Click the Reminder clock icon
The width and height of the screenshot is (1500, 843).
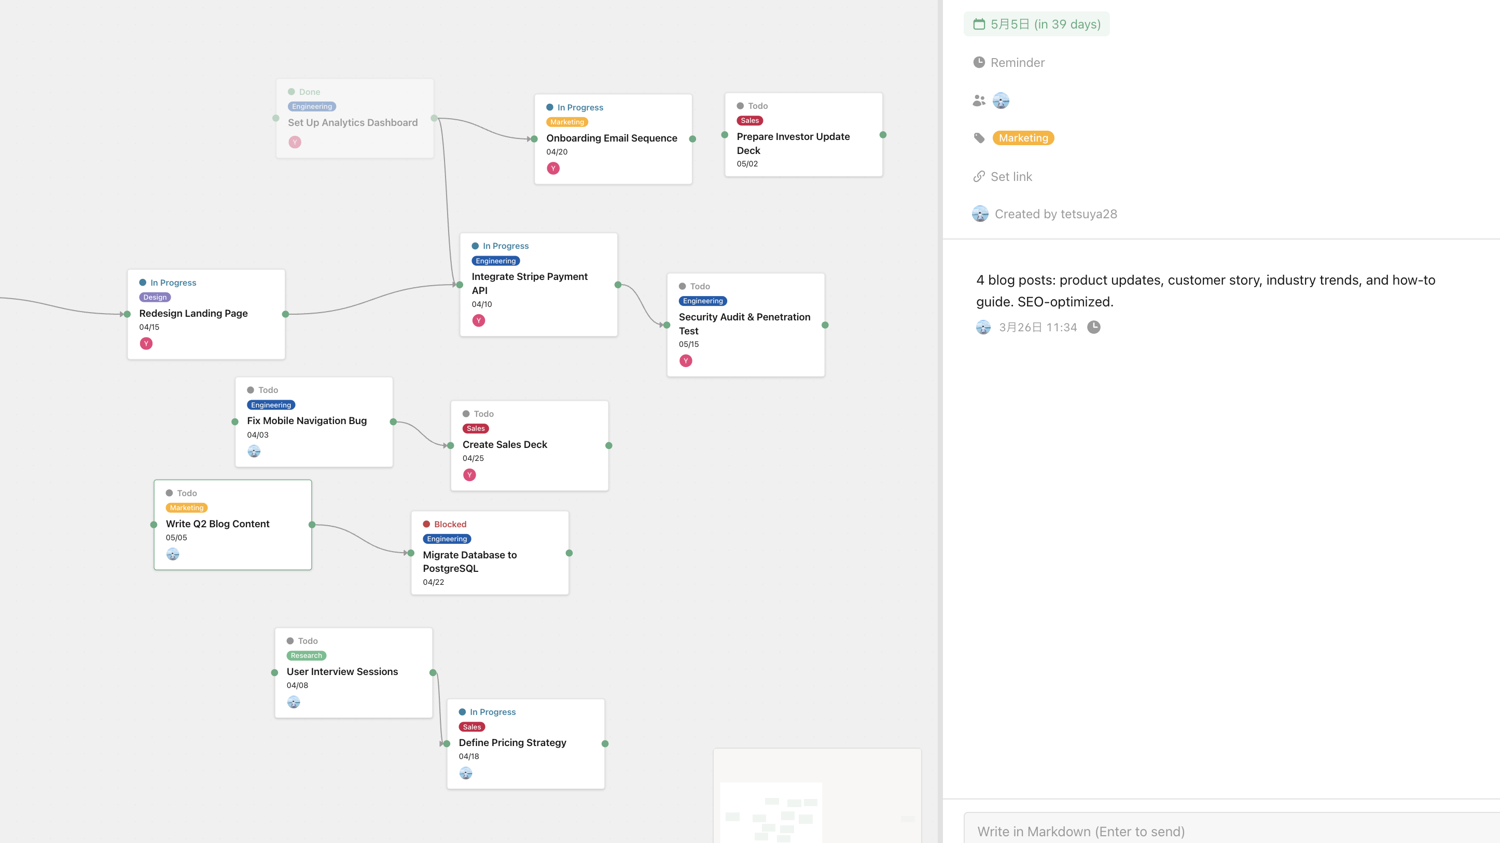tap(979, 62)
